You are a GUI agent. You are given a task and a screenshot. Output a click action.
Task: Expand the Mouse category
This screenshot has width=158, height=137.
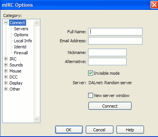pyautogui.click(x=6, y=71)
